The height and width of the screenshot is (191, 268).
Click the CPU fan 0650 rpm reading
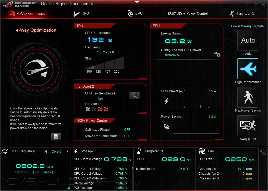240,159
